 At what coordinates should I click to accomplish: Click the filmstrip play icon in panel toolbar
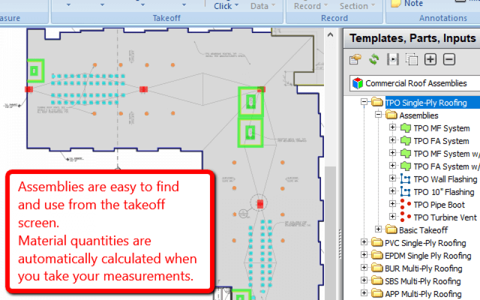click(x=392, y=59)
